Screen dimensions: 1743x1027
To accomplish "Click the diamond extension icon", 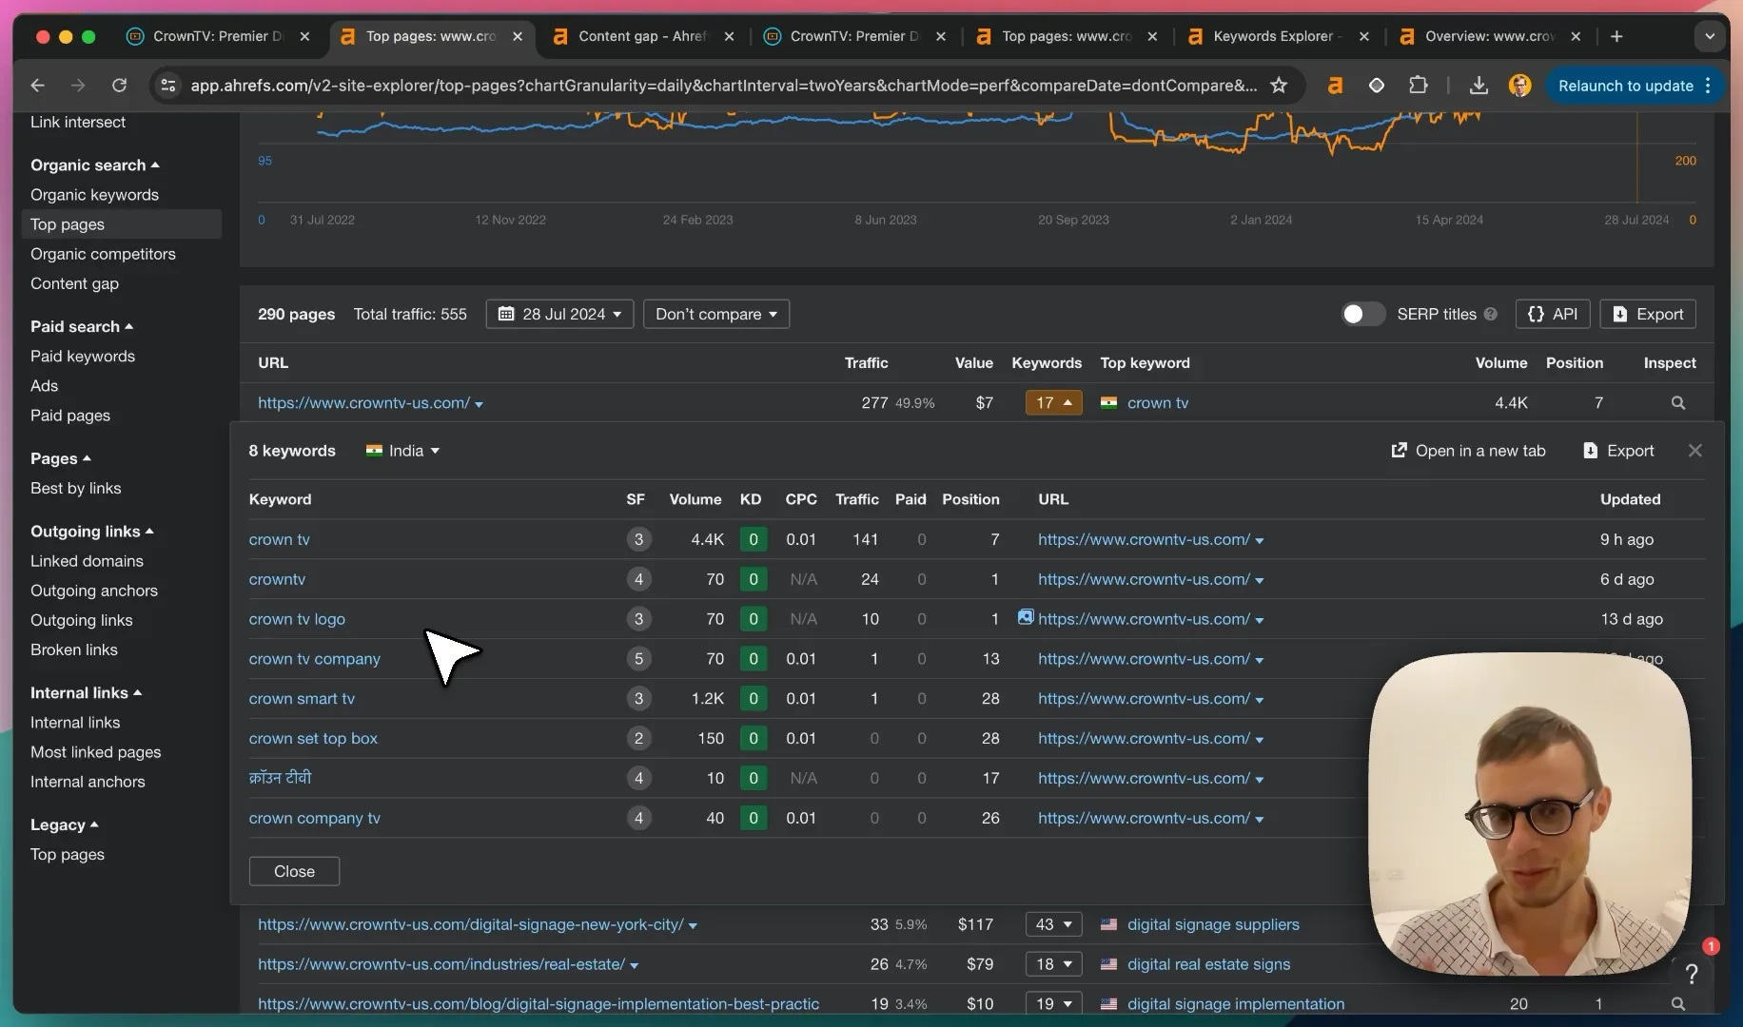I will [x=1377, y=86].
